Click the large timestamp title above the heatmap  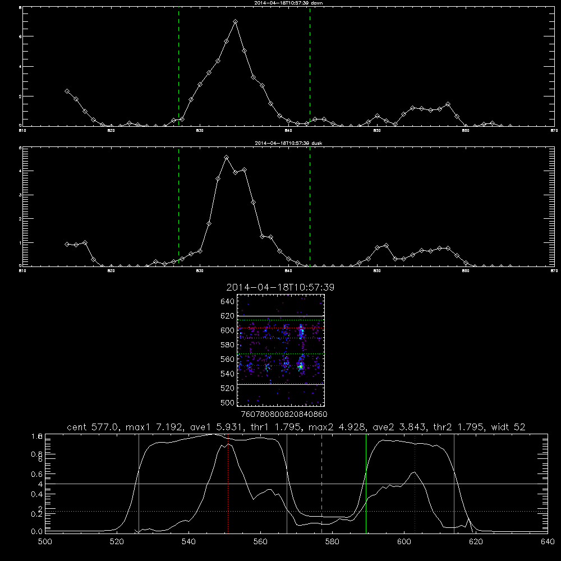click(x=280, y=287)
